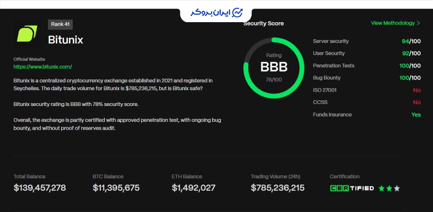Click the Yes value for Funds Insurance

pyautogui.click(x=416, y=114)
